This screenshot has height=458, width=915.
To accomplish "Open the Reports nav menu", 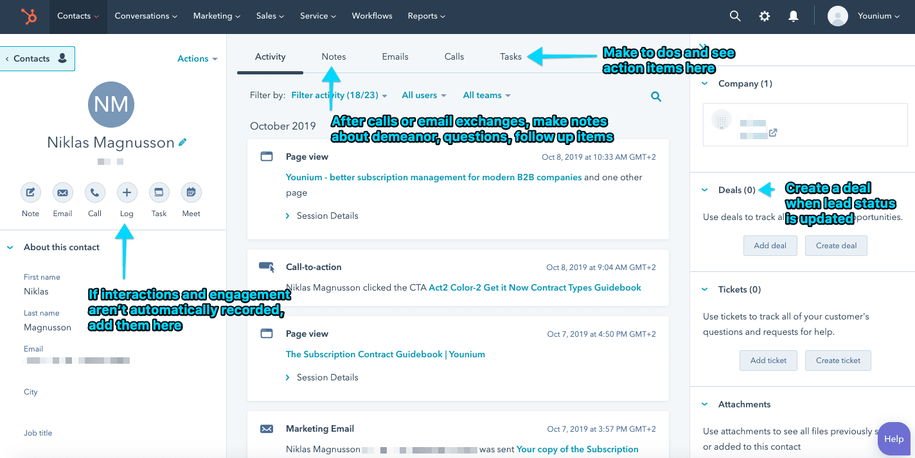I will tap(427, 16).
